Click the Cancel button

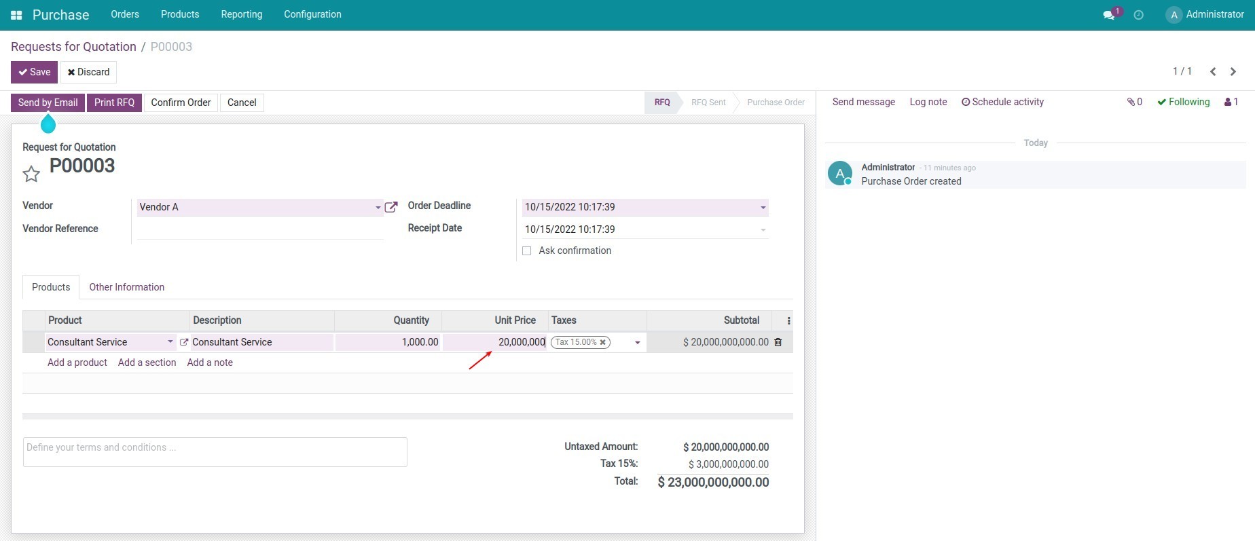pos(242,102)
